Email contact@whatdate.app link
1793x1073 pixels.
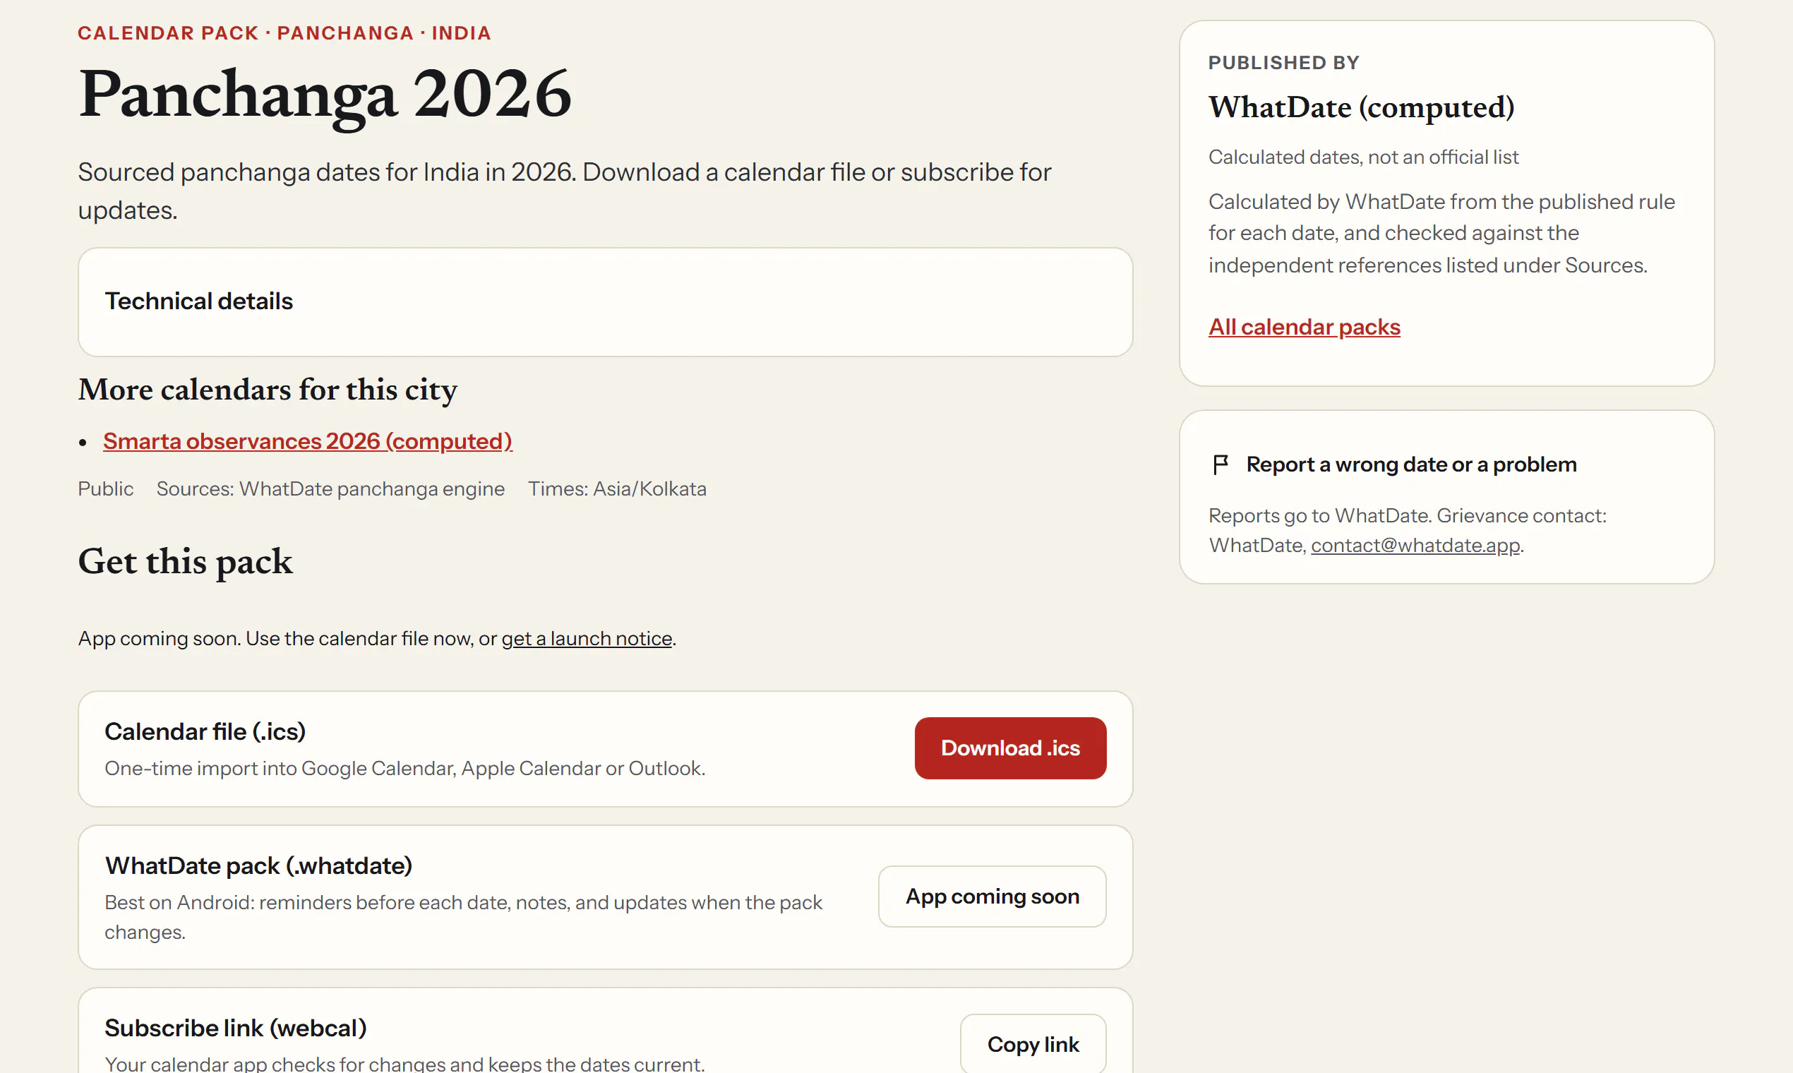[1415, 545]
